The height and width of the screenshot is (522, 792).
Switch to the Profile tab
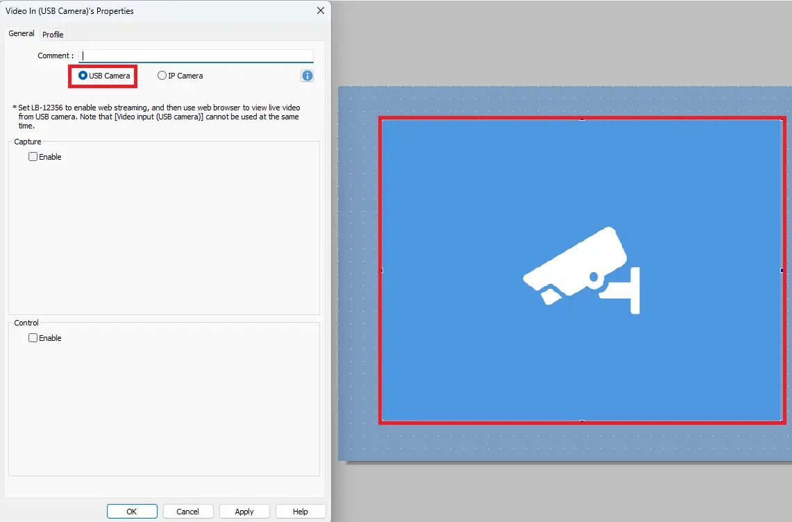(52, 34)
